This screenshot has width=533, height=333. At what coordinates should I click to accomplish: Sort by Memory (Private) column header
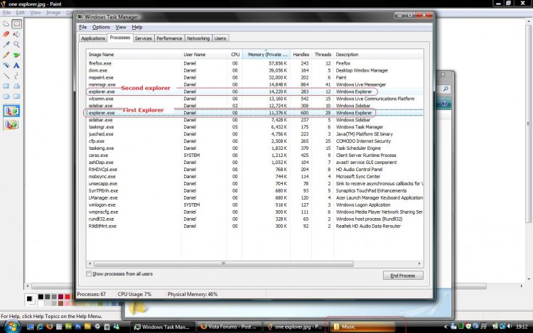click(266, 54)
